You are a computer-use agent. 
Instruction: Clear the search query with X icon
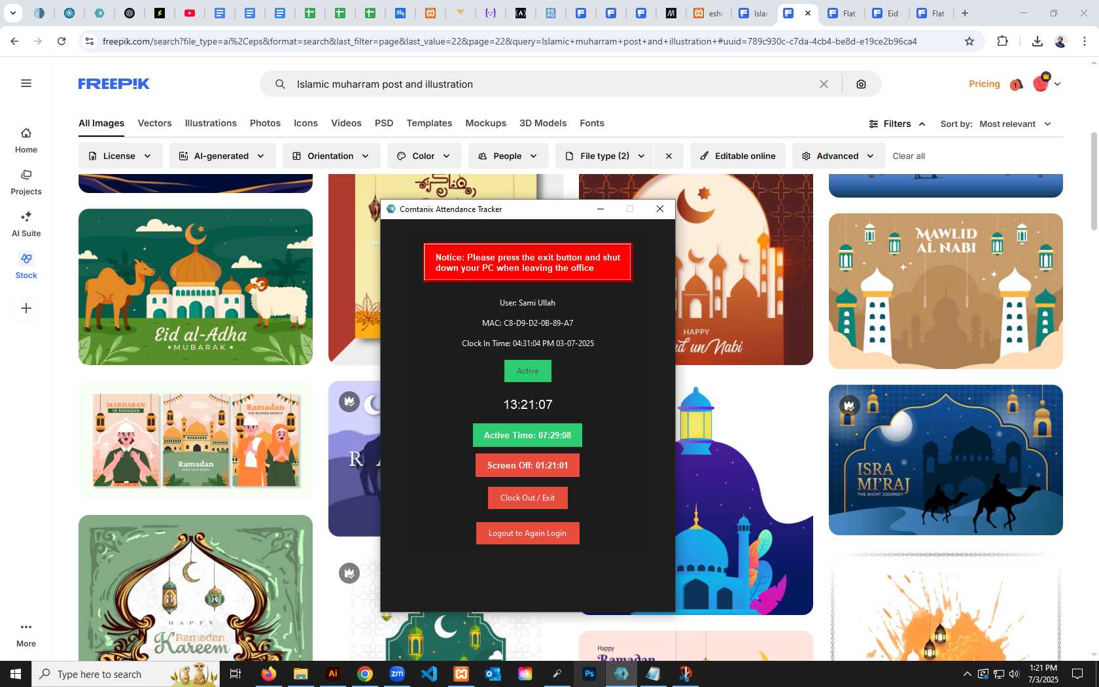[x=824, y=84]
